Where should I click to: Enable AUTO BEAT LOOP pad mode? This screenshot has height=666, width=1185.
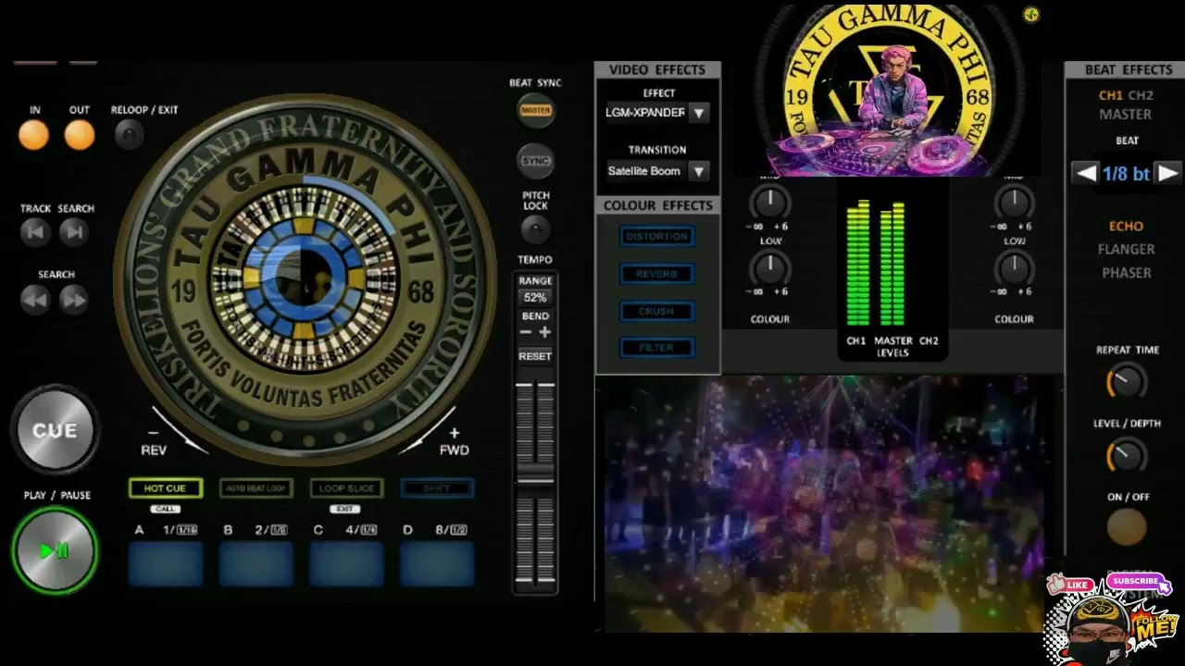pos(256,488)
